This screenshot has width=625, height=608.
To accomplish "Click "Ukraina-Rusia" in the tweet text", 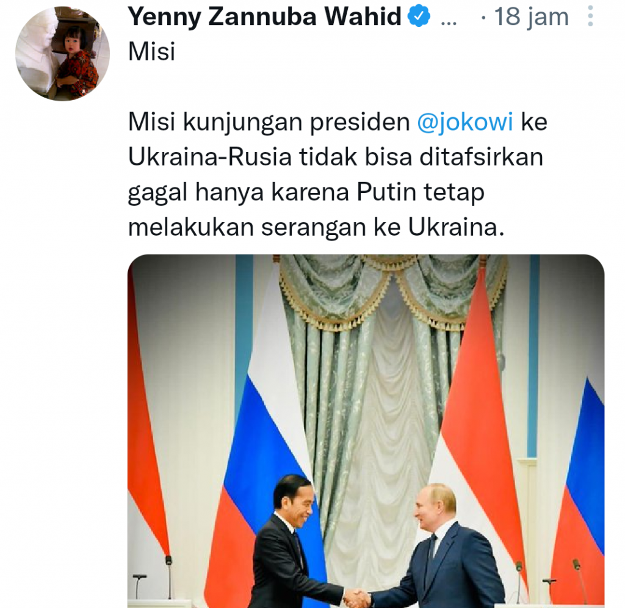I will (x=209, y=157).
